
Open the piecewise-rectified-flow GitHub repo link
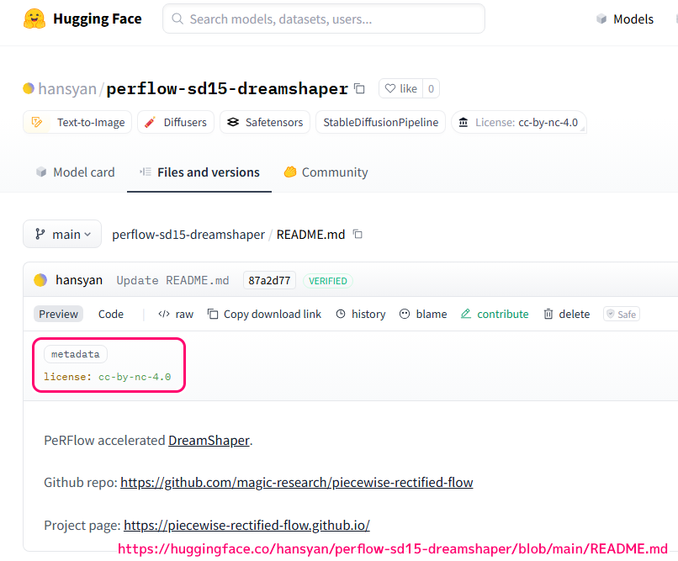pos(297,482)
